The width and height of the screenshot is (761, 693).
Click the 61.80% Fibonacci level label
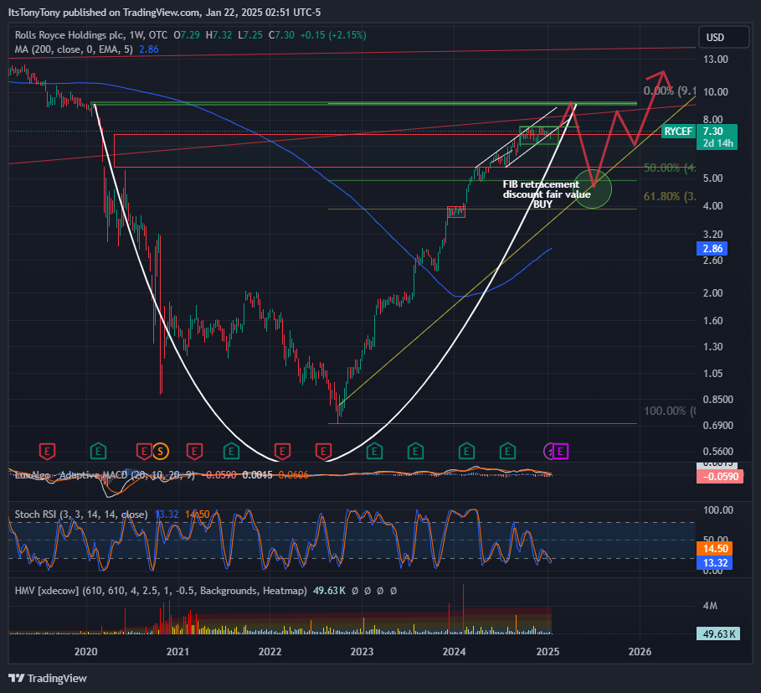pyautogui.click(x=669, y=196)
